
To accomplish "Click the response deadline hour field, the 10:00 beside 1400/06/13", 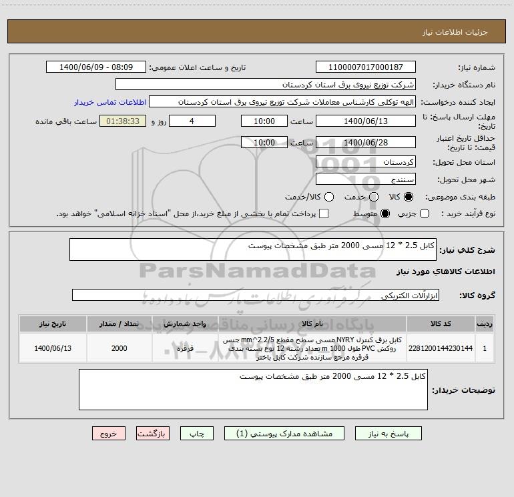I will tap(264, 121).
